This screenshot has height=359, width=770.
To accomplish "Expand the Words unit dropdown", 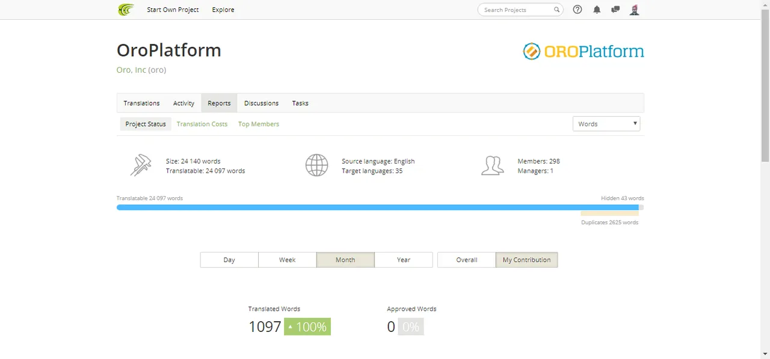I will click(606, 124).
